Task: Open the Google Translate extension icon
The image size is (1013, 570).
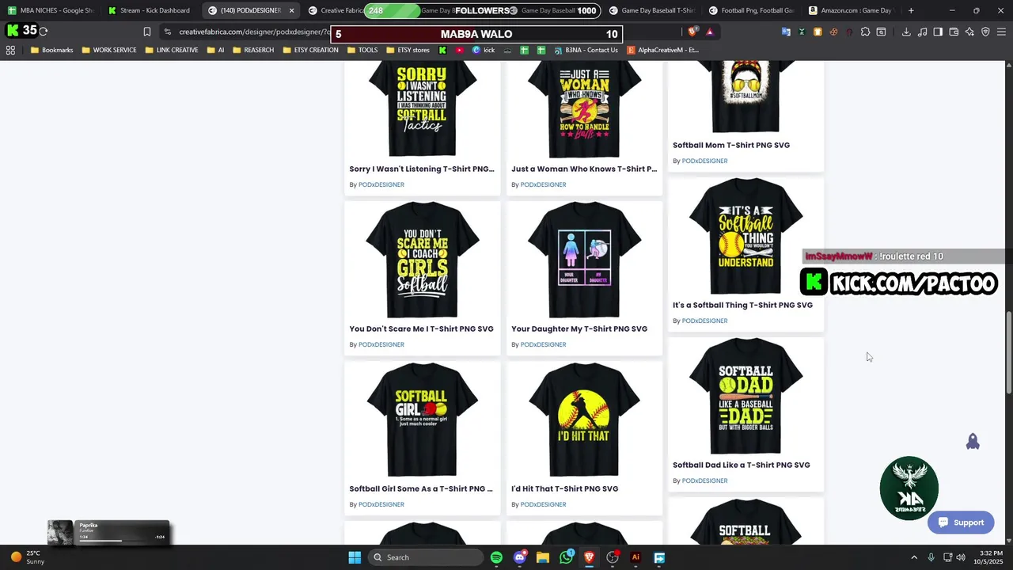Action: [786, 32]
